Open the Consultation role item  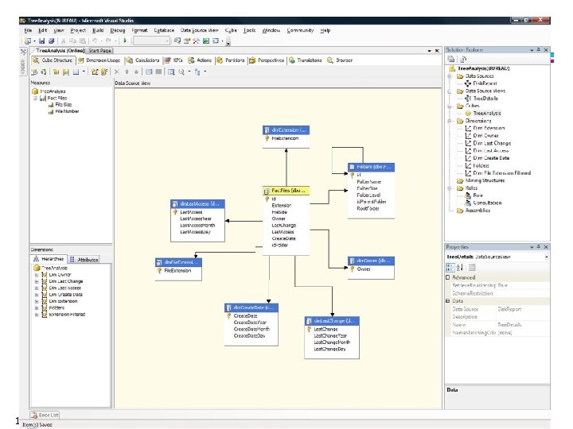(488, 203)
